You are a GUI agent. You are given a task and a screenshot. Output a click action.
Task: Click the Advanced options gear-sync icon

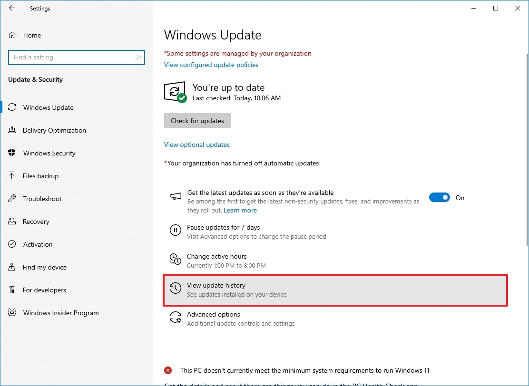tap(176, 317)
